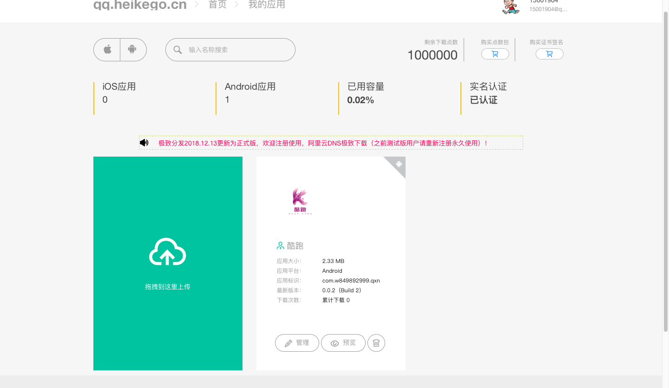The width and height of the screenshot is (669, 388).
Task: Preview the 酷跑 app via 预览 button
Action: point(343,343)
